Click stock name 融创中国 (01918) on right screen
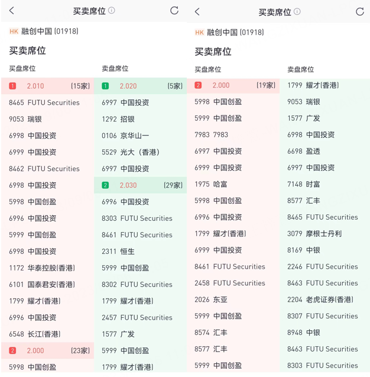The width and height of the screenshot is (370, 377). (x=236, y=32)
